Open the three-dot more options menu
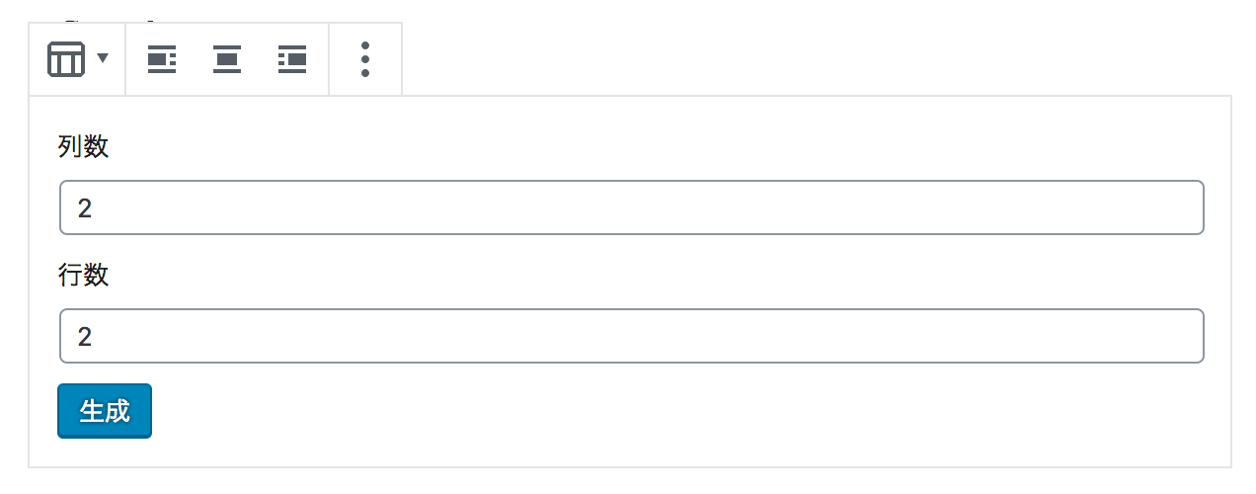The image size is (1256, 494). (365, 59)
